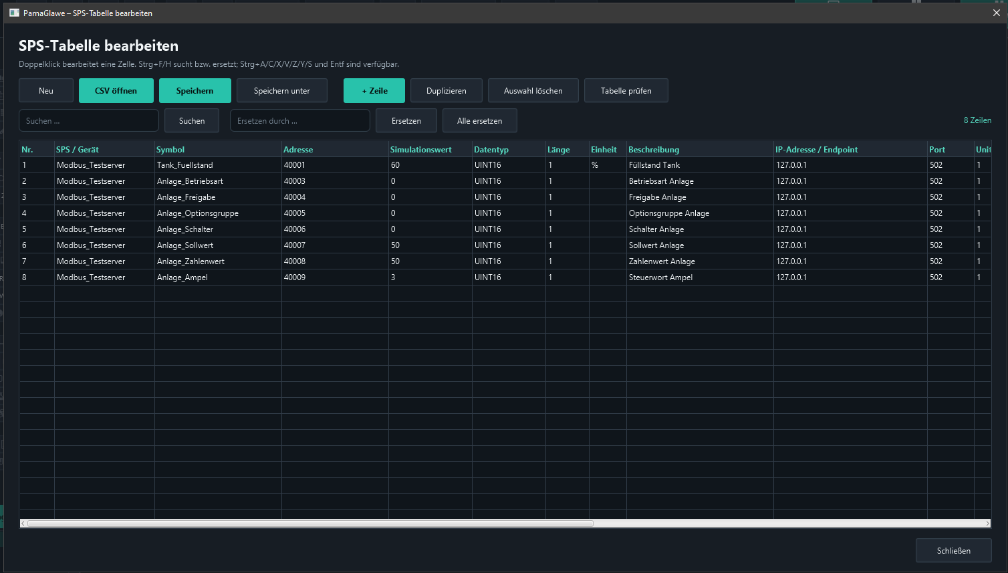Open a CSV file with CSV öffnen

pyautogui.click(x=116, y=91)
